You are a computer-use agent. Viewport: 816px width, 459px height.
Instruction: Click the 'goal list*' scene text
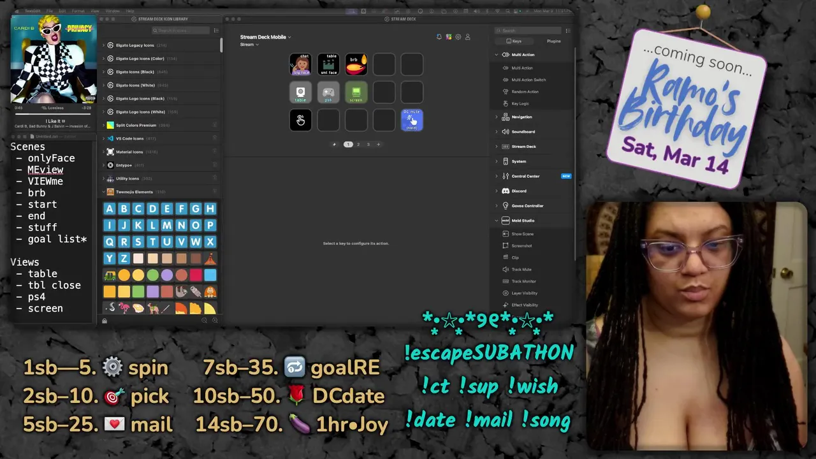click(57, 240)
